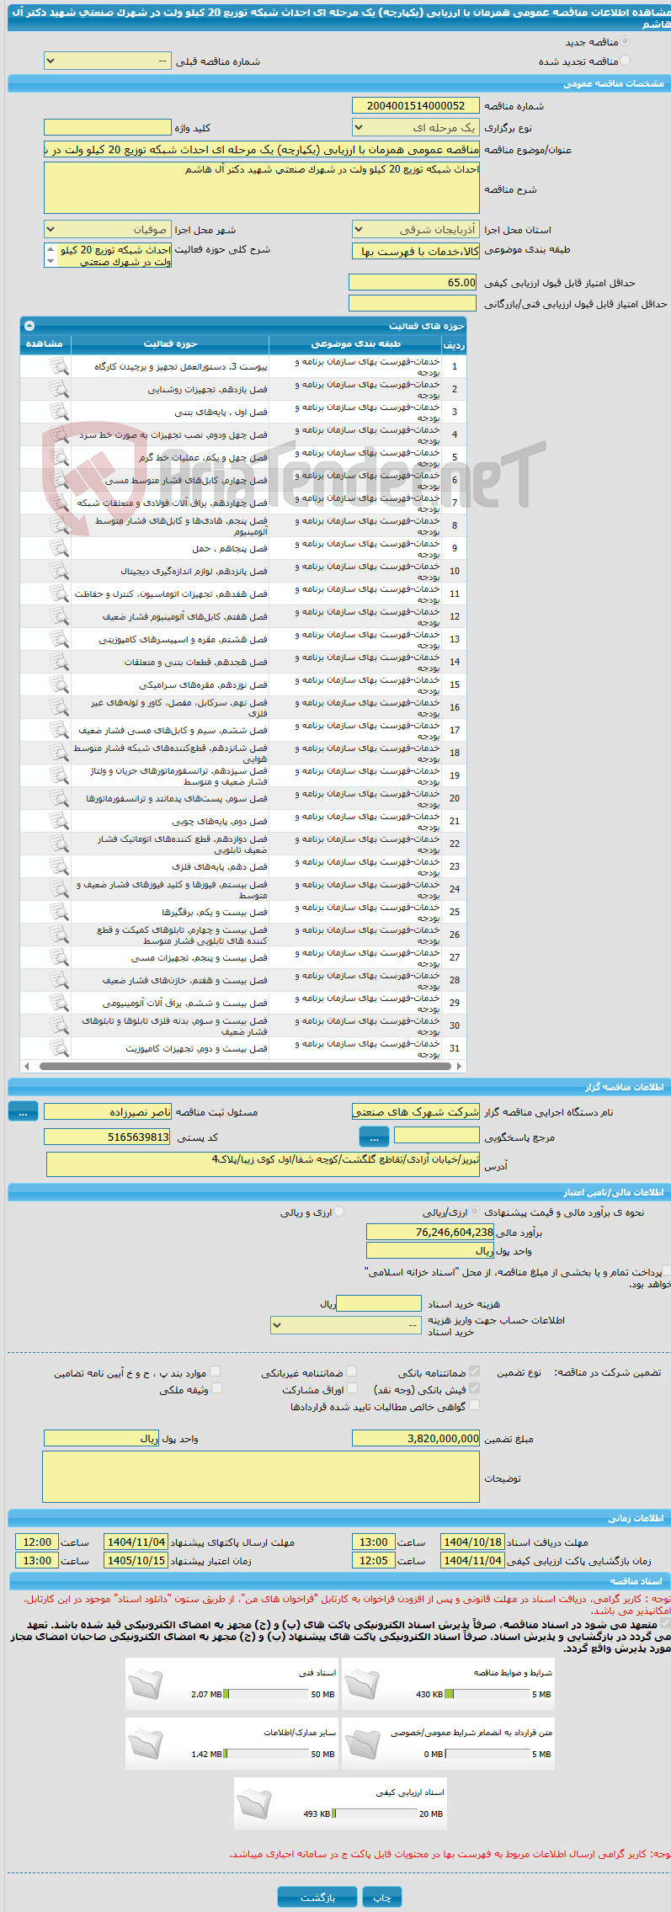Image resolution: width=671 pixels, height=1912 pixels.
Task: Toggle ضمانتنامه غیربانکی checkbox
Action: click(352, 1371)
